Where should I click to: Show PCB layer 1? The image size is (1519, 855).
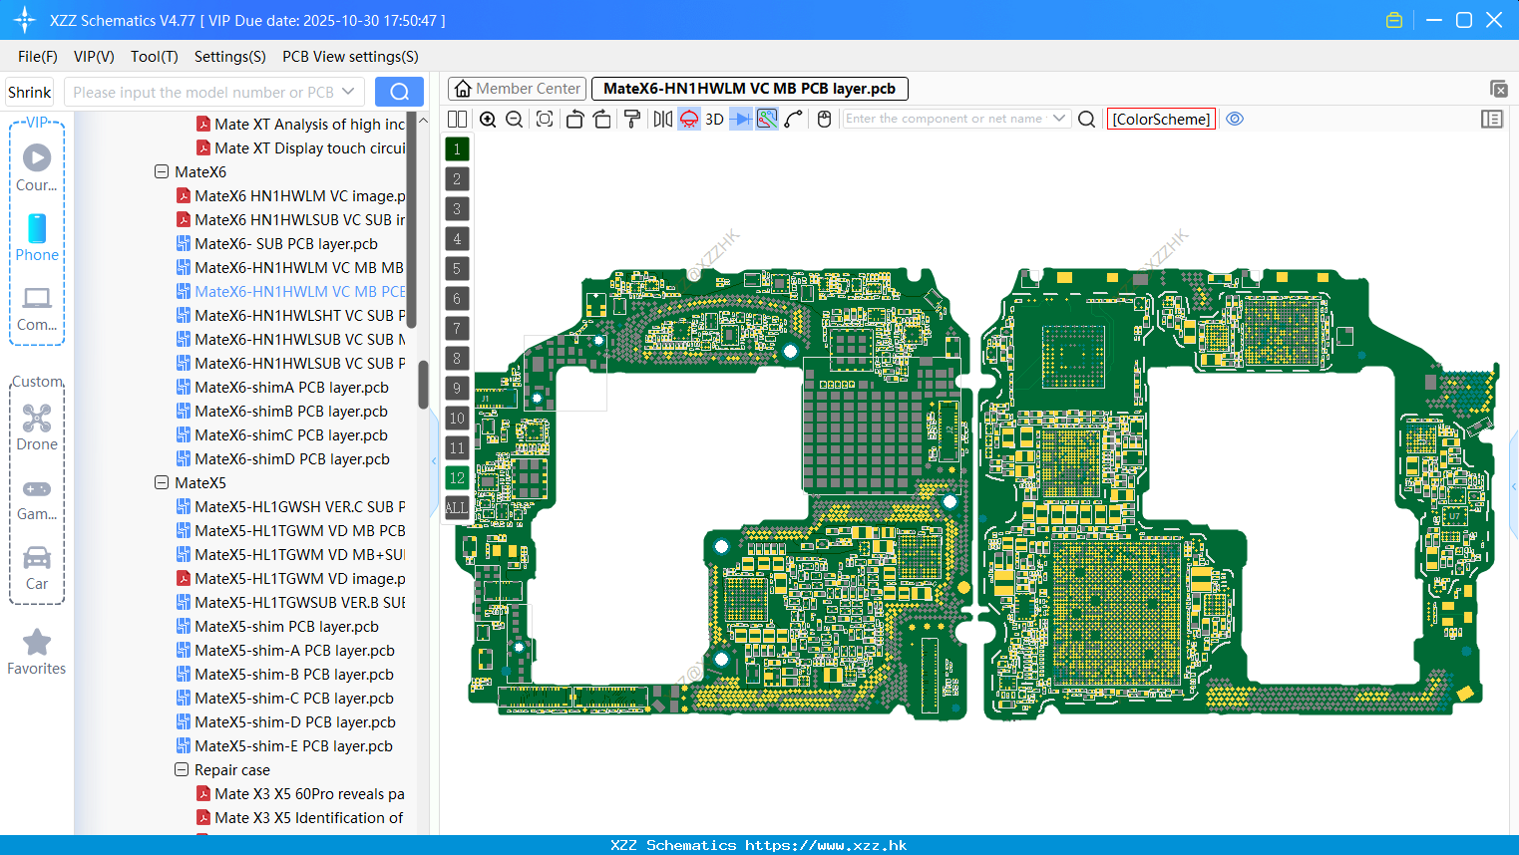coord(457,149)
